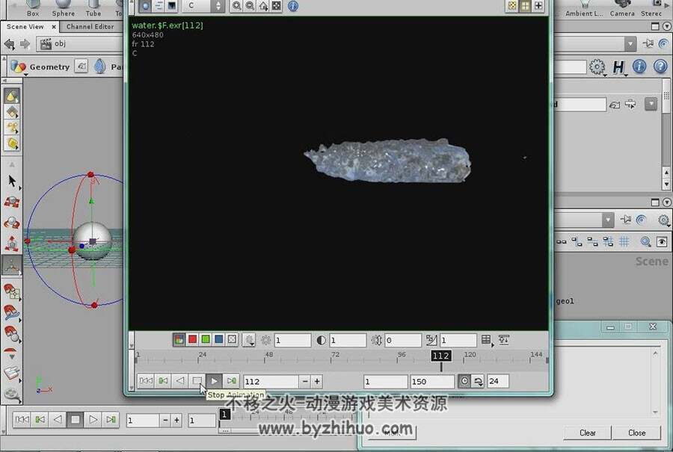The height and width of the screenshot is (452, 673).
Task: Click the blue droplet Particles icon
Action: click(x=100, y=66)
